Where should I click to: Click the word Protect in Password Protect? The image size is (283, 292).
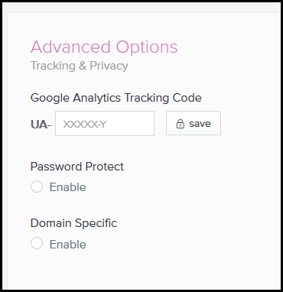pos(105,167)
